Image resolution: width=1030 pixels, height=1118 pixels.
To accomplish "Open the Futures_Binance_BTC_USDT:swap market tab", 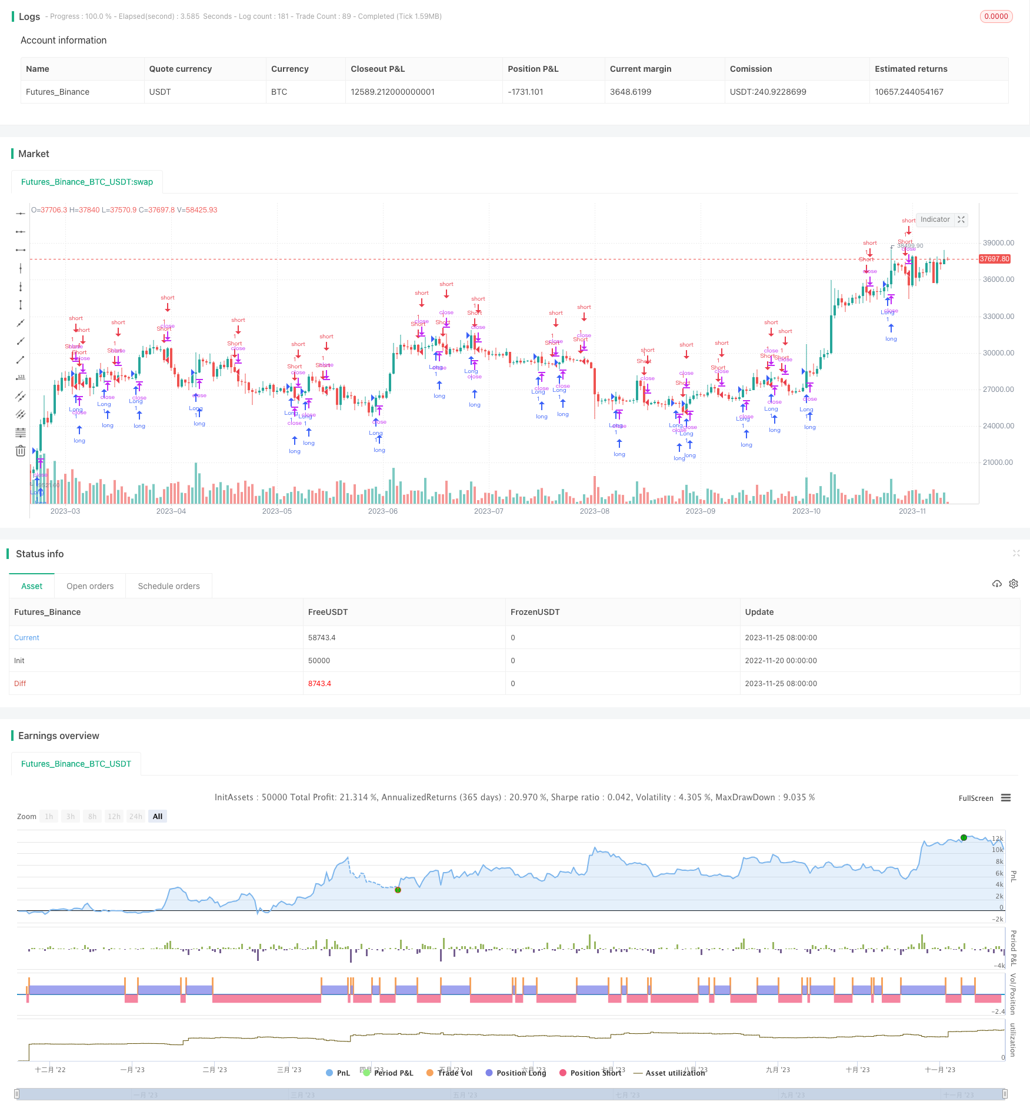I will coord(87,182).
